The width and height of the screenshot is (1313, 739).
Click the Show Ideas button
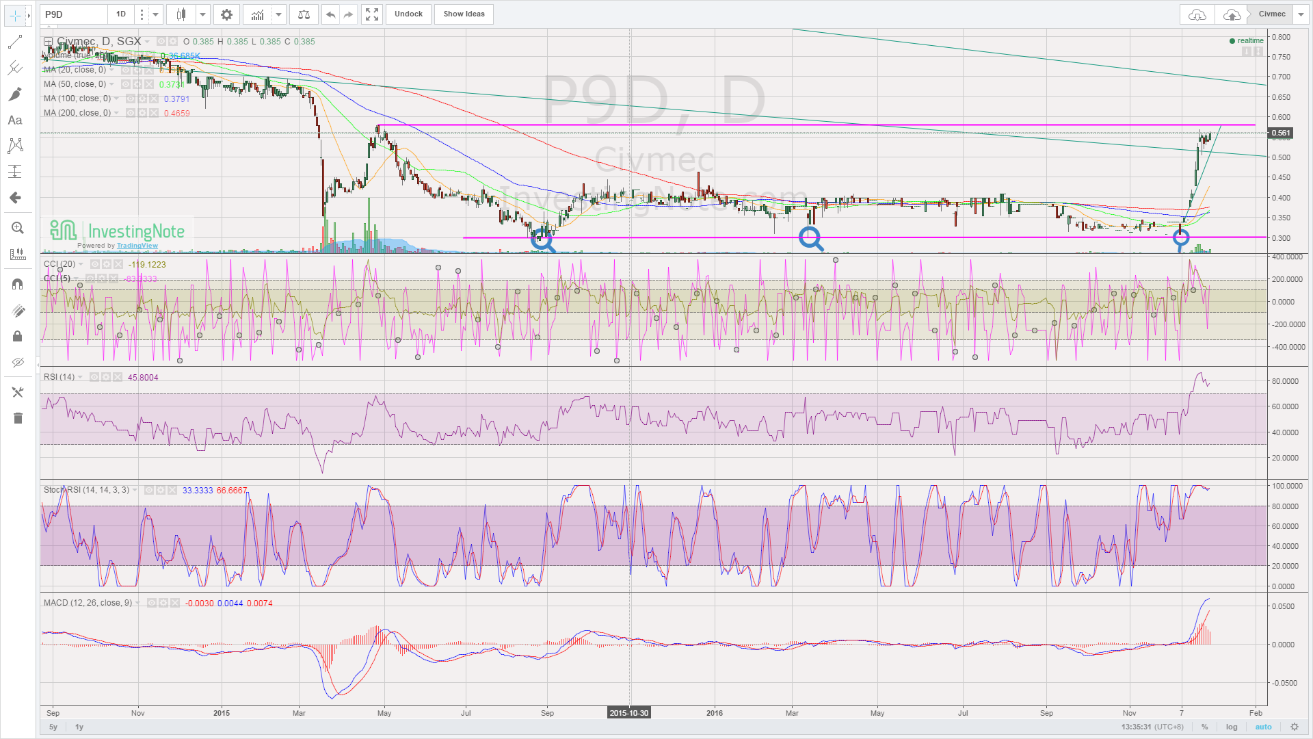464,14
